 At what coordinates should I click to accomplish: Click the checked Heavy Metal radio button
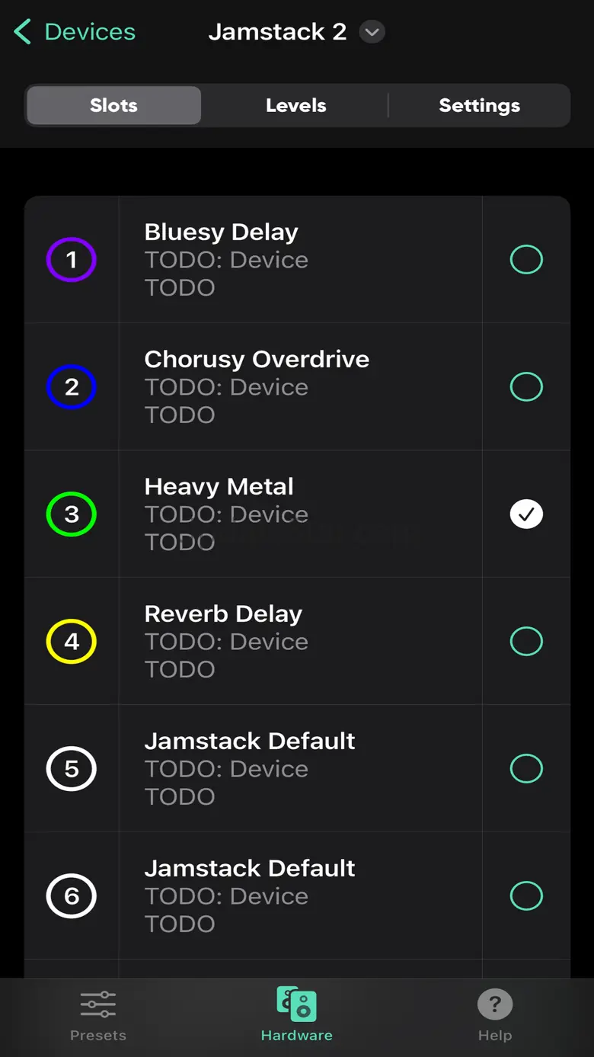tap(526, 514)
